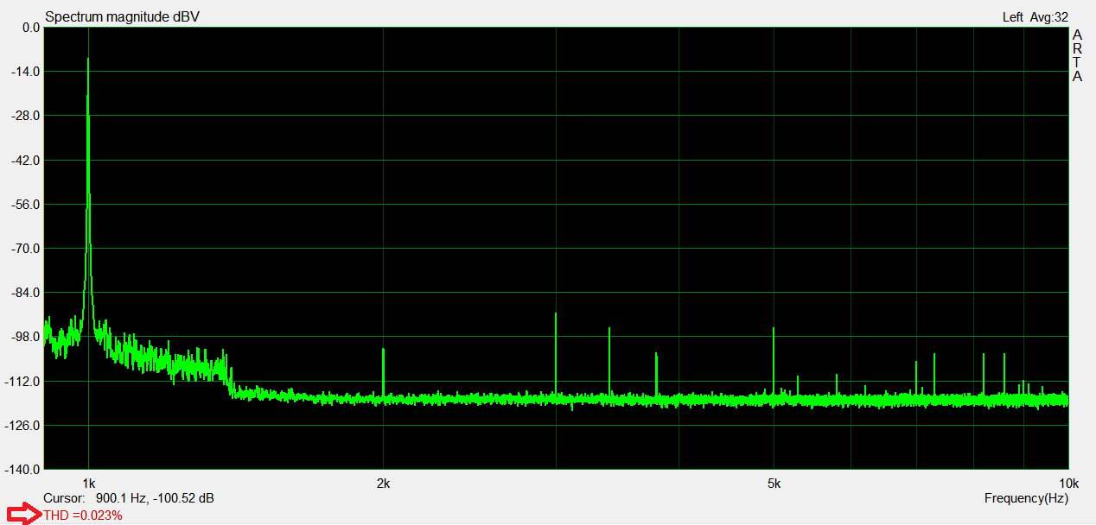Click the 5k frequency tick label
This screenshot has width=1096, height=525.
point(774,482)
